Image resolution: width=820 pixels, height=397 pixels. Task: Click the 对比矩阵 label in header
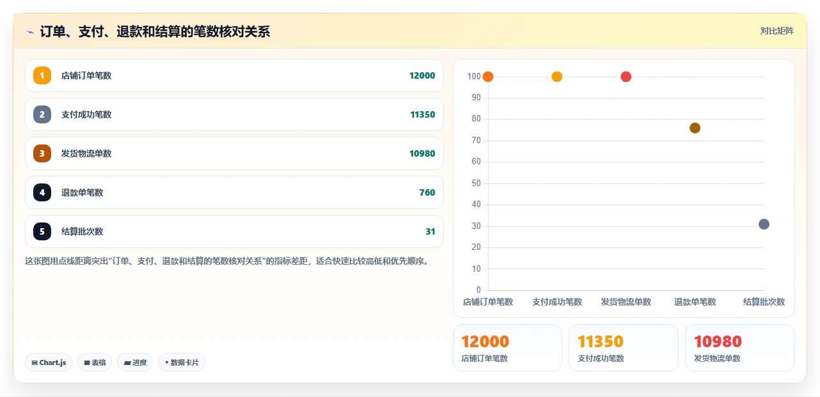tap(777, 31)
